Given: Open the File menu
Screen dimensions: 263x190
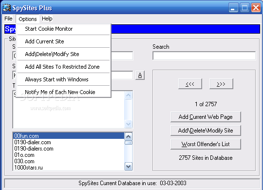Looking at the screenshot, I should tap(8, 19).
